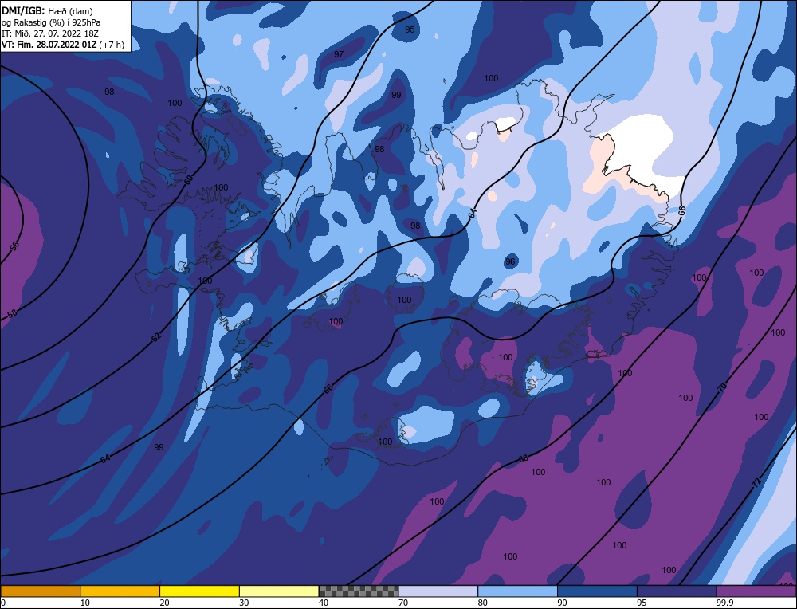Click the '68' height contour label

(x=524, y=458)
